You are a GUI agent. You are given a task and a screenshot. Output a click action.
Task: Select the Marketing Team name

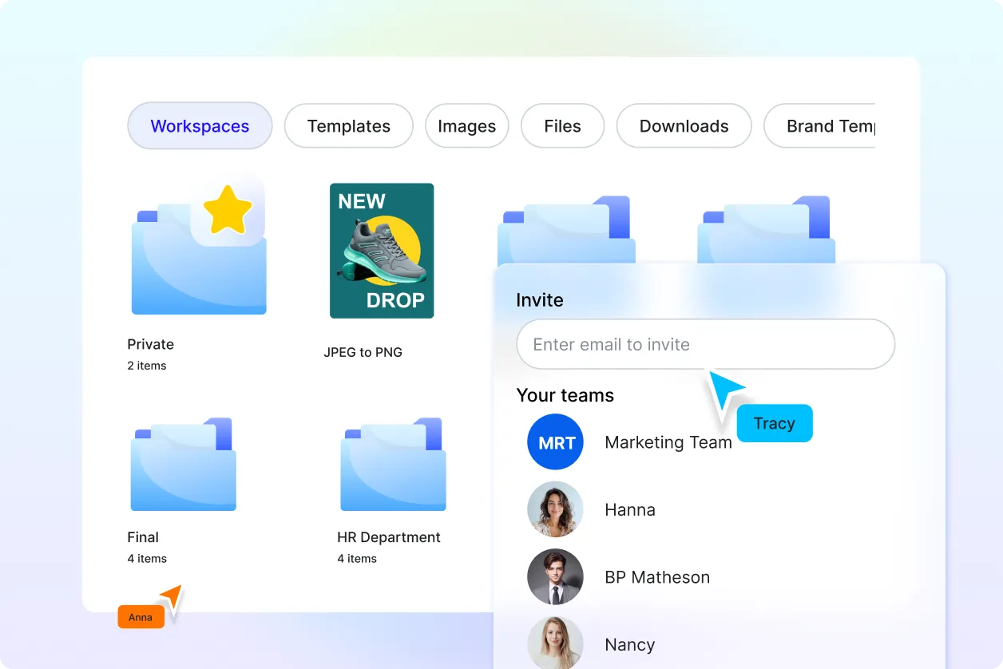click(x=668, y=442)
